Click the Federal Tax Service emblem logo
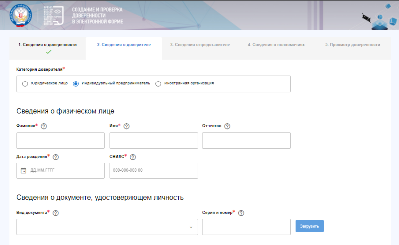This screenshot has height=245, width=399. [21, 15]
